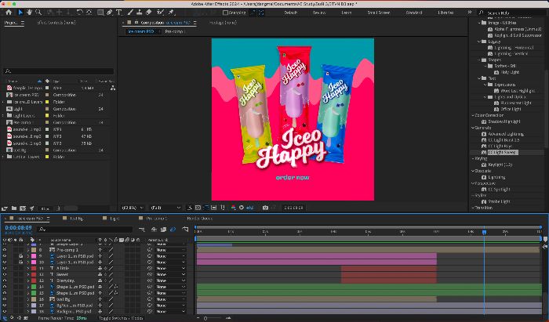Select the Puppet Pin tool
Viewport: 549px width, 322px height.
point(171,13)
